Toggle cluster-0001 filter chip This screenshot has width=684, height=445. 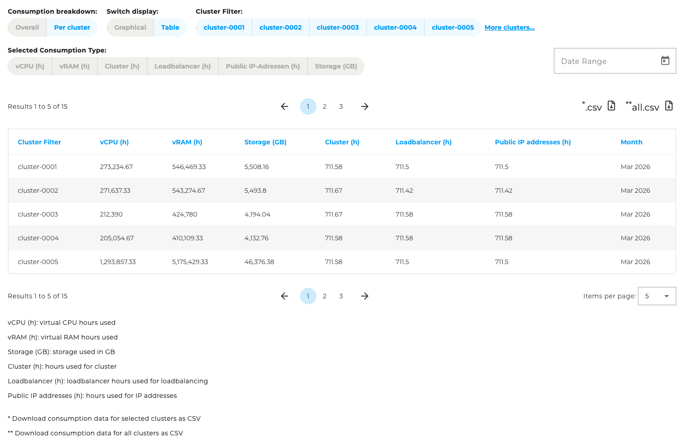[224, 27]
